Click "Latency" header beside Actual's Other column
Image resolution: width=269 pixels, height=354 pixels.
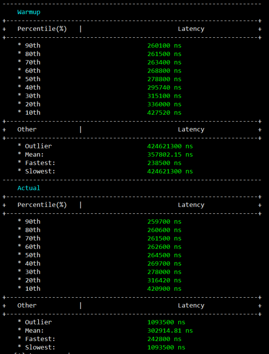click(191, 305)
